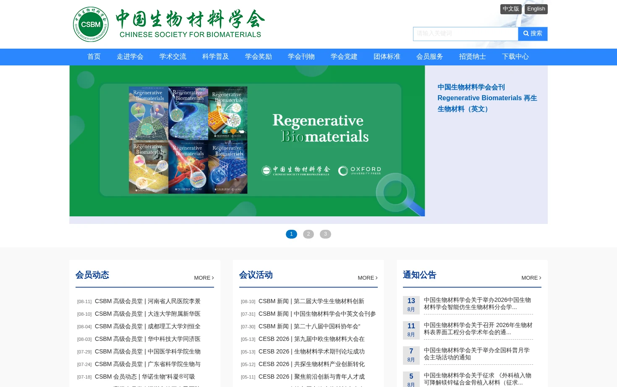This screenshot has height=387, width=617.
Task: Open meeting item 第二届大学生生物材料创新
Action: [311, 301]
